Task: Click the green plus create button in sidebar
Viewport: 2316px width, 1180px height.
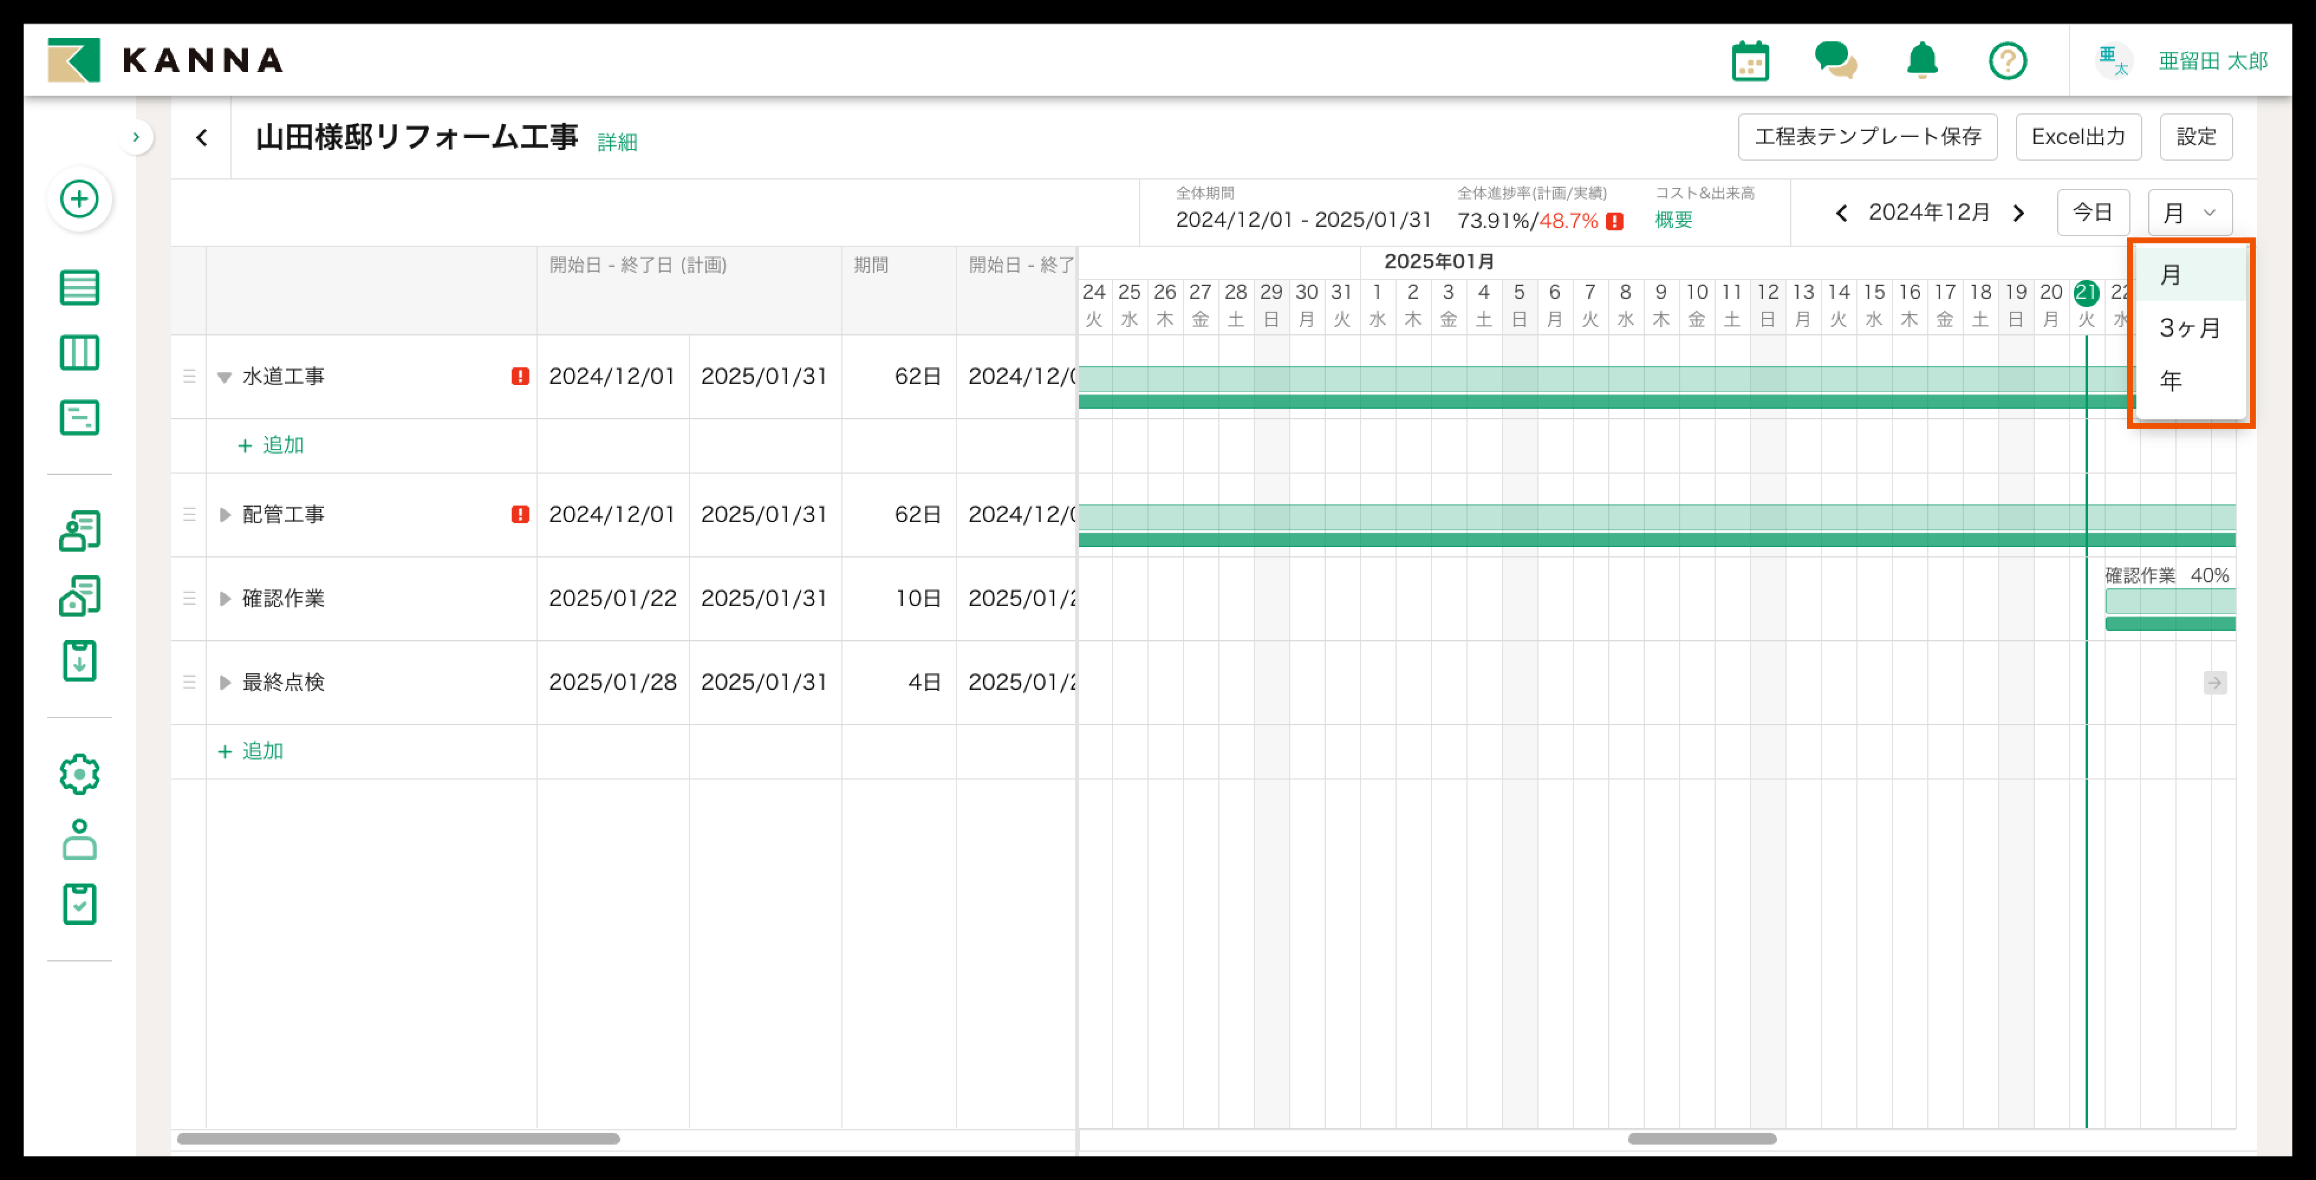Action: point(79,198)
